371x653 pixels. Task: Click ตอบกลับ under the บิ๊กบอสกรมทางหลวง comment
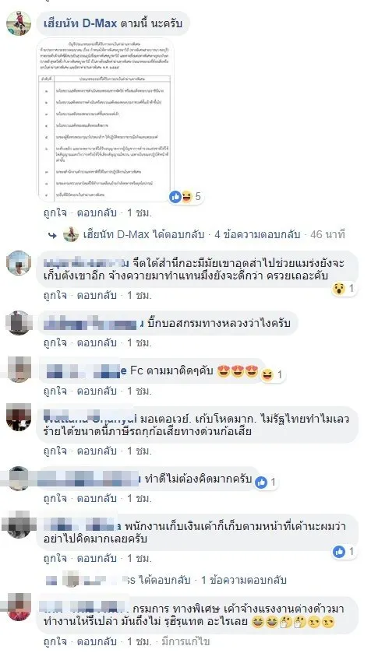tap(97, 343)
